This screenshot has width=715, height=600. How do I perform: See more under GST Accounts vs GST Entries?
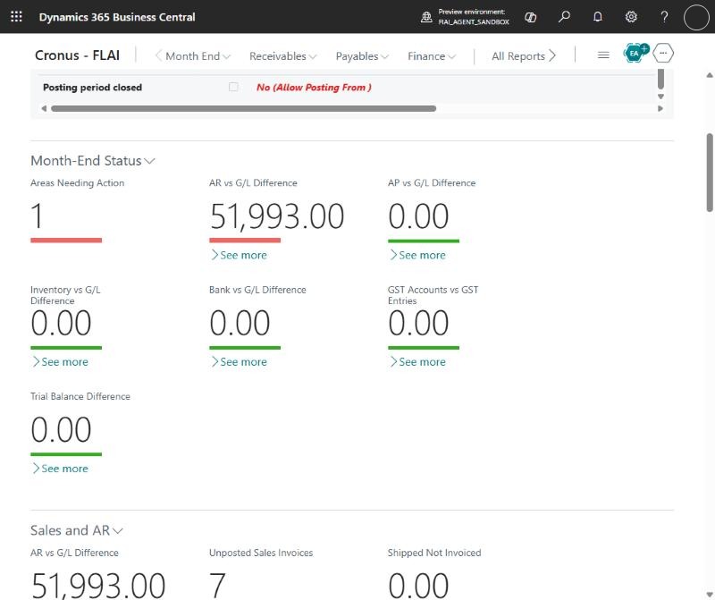pyautogui.click(x=417, y=362)
